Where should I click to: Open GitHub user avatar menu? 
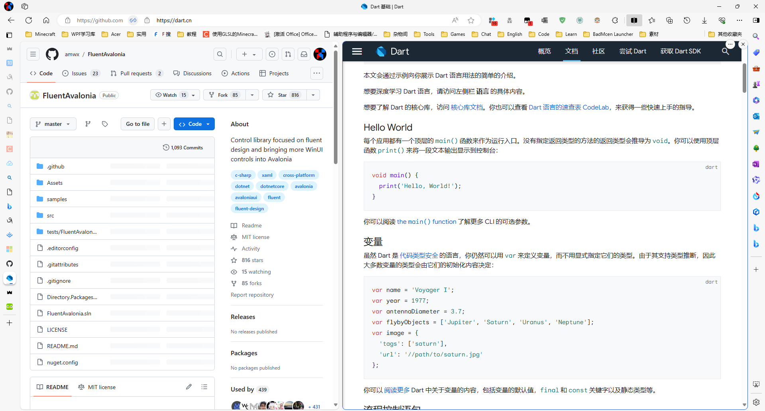tap(320, 54)
